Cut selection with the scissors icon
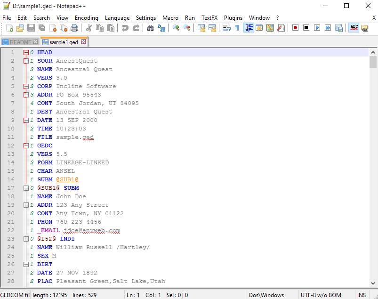 (88, 28)
